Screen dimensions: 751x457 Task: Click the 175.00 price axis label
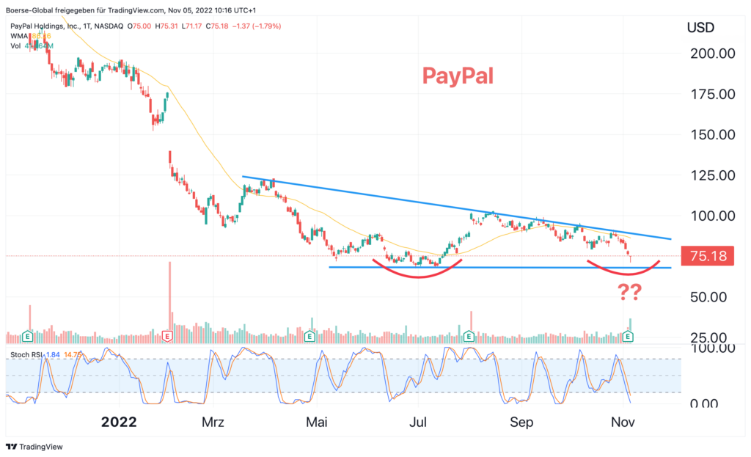click(712, 95)
